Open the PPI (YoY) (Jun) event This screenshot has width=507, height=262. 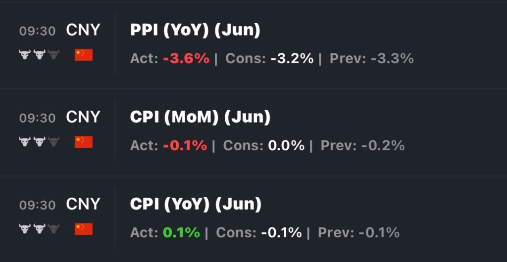pos(195,31)
